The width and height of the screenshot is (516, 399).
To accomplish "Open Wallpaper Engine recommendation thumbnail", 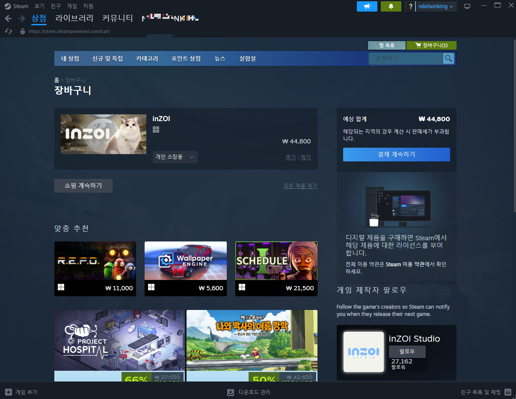I will 186,261.
